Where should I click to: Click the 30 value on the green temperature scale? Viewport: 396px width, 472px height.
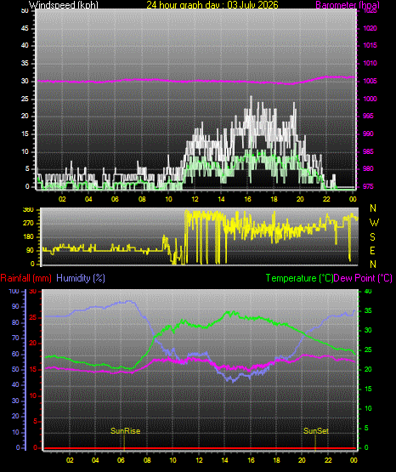368,330
